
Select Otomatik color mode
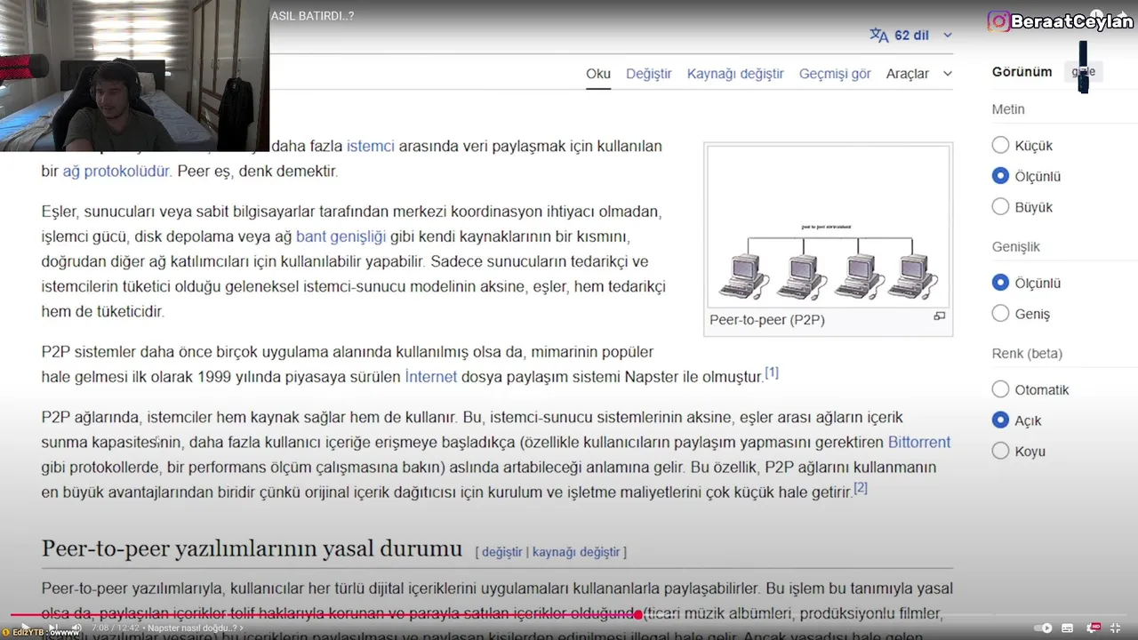1000,389
